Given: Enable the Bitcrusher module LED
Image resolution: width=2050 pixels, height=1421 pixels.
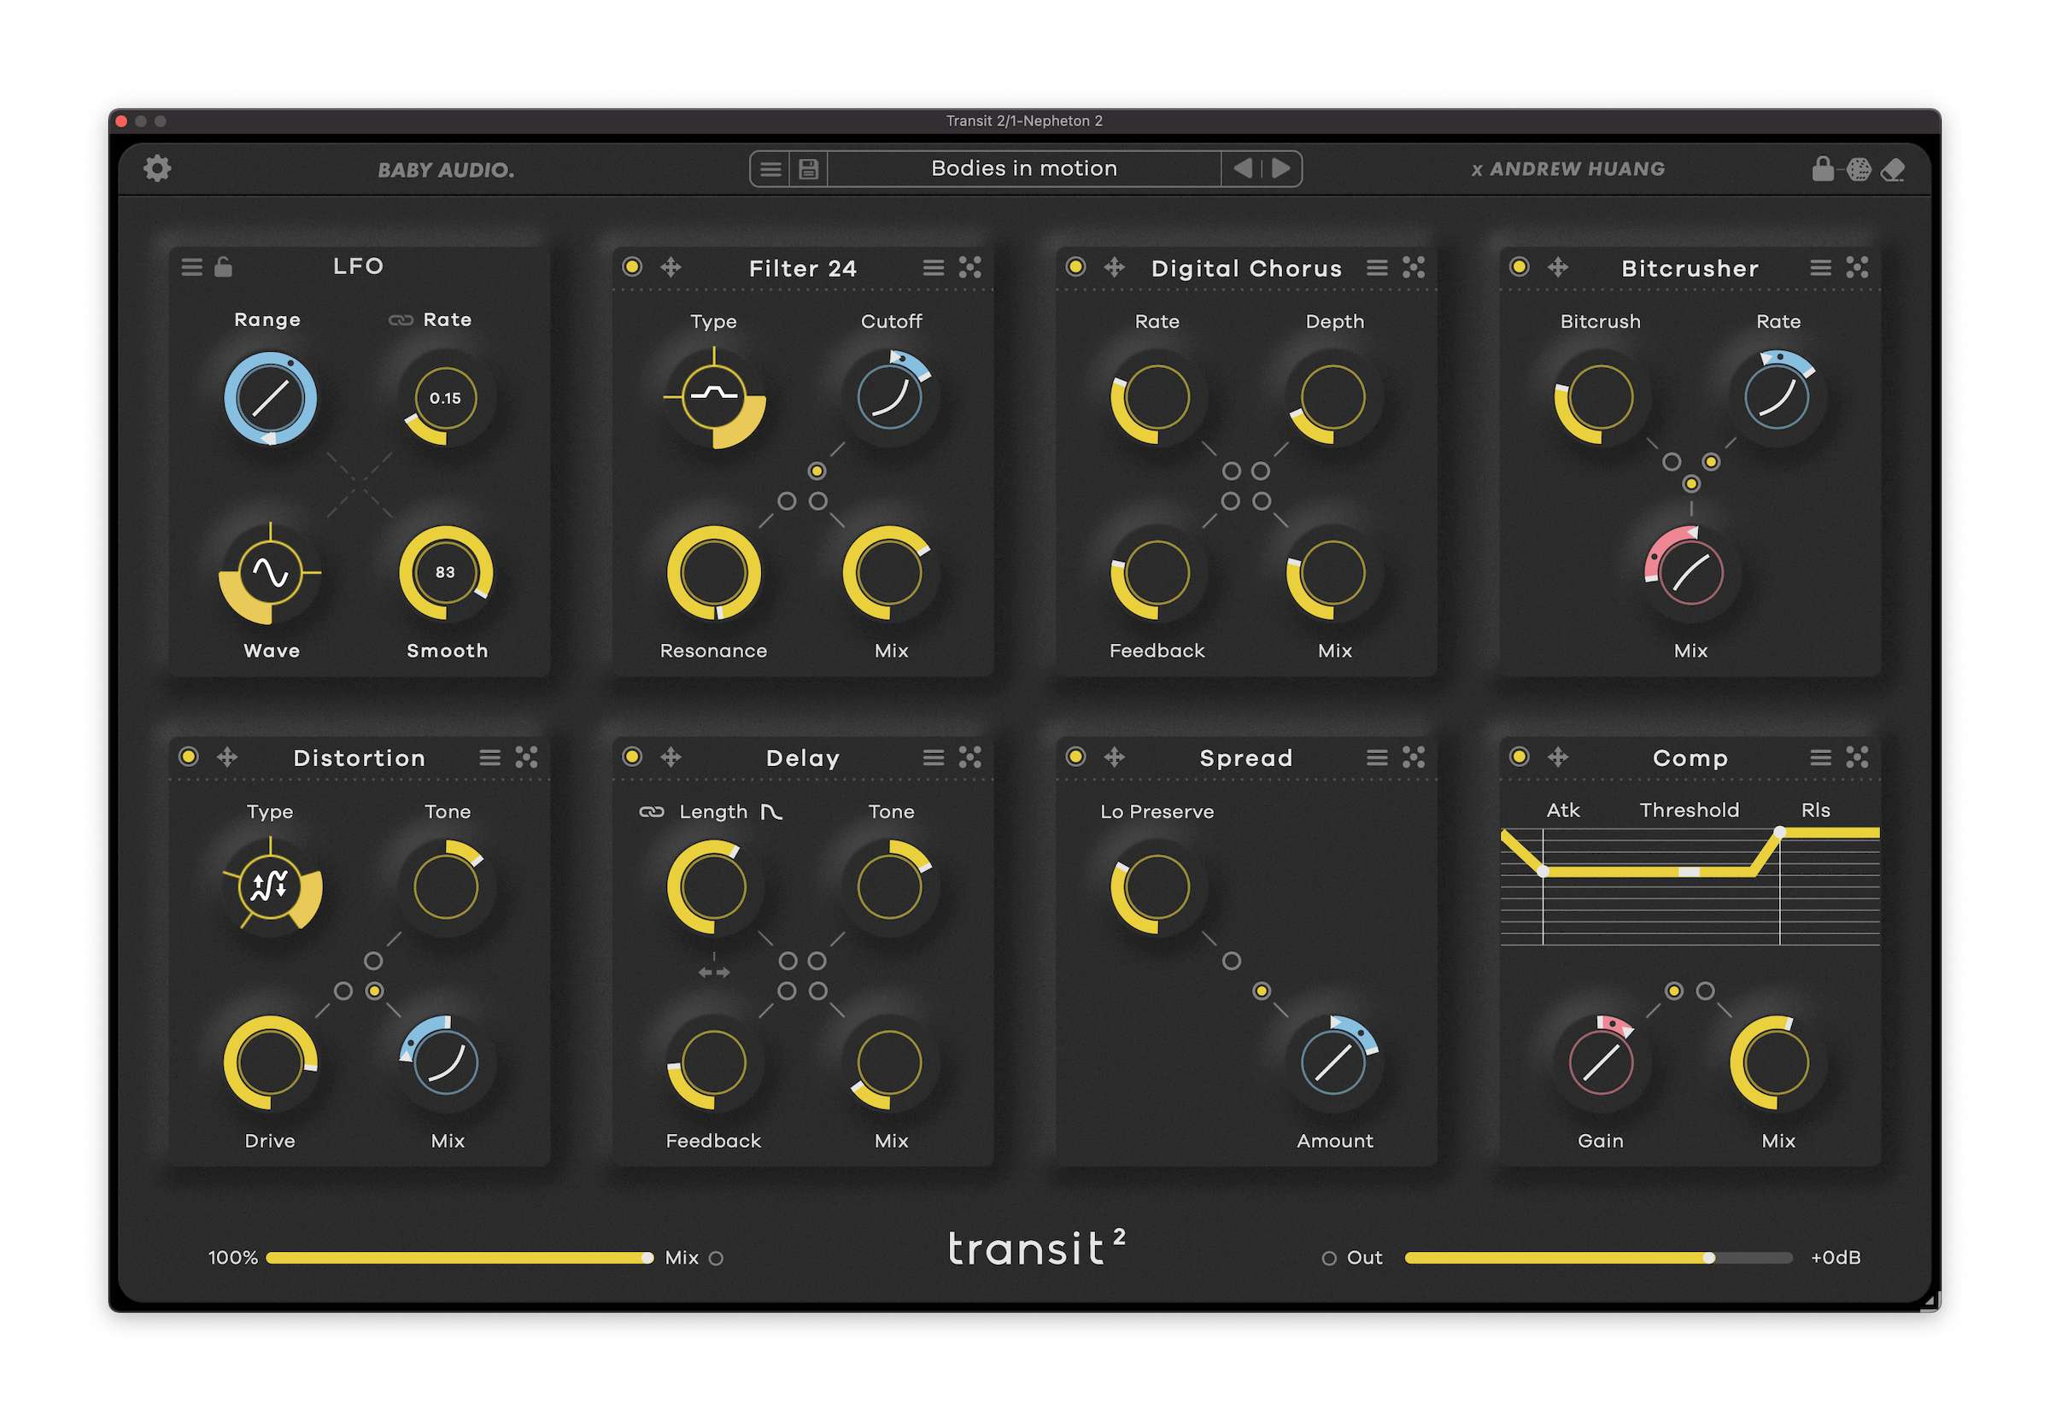Looking at the screenshot, I should [1519, 267].
